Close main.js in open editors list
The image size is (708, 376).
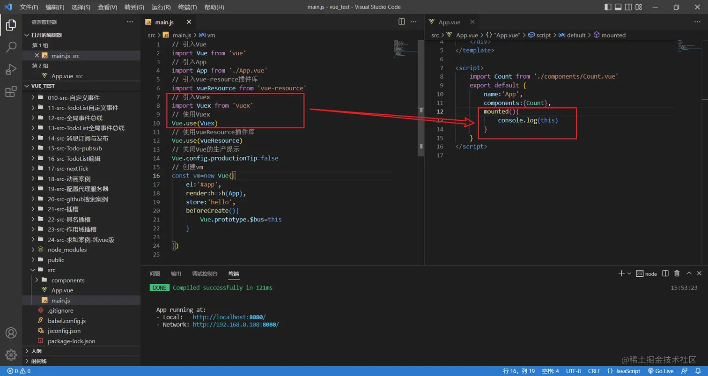pyautogui.click(x=37, y=55)
